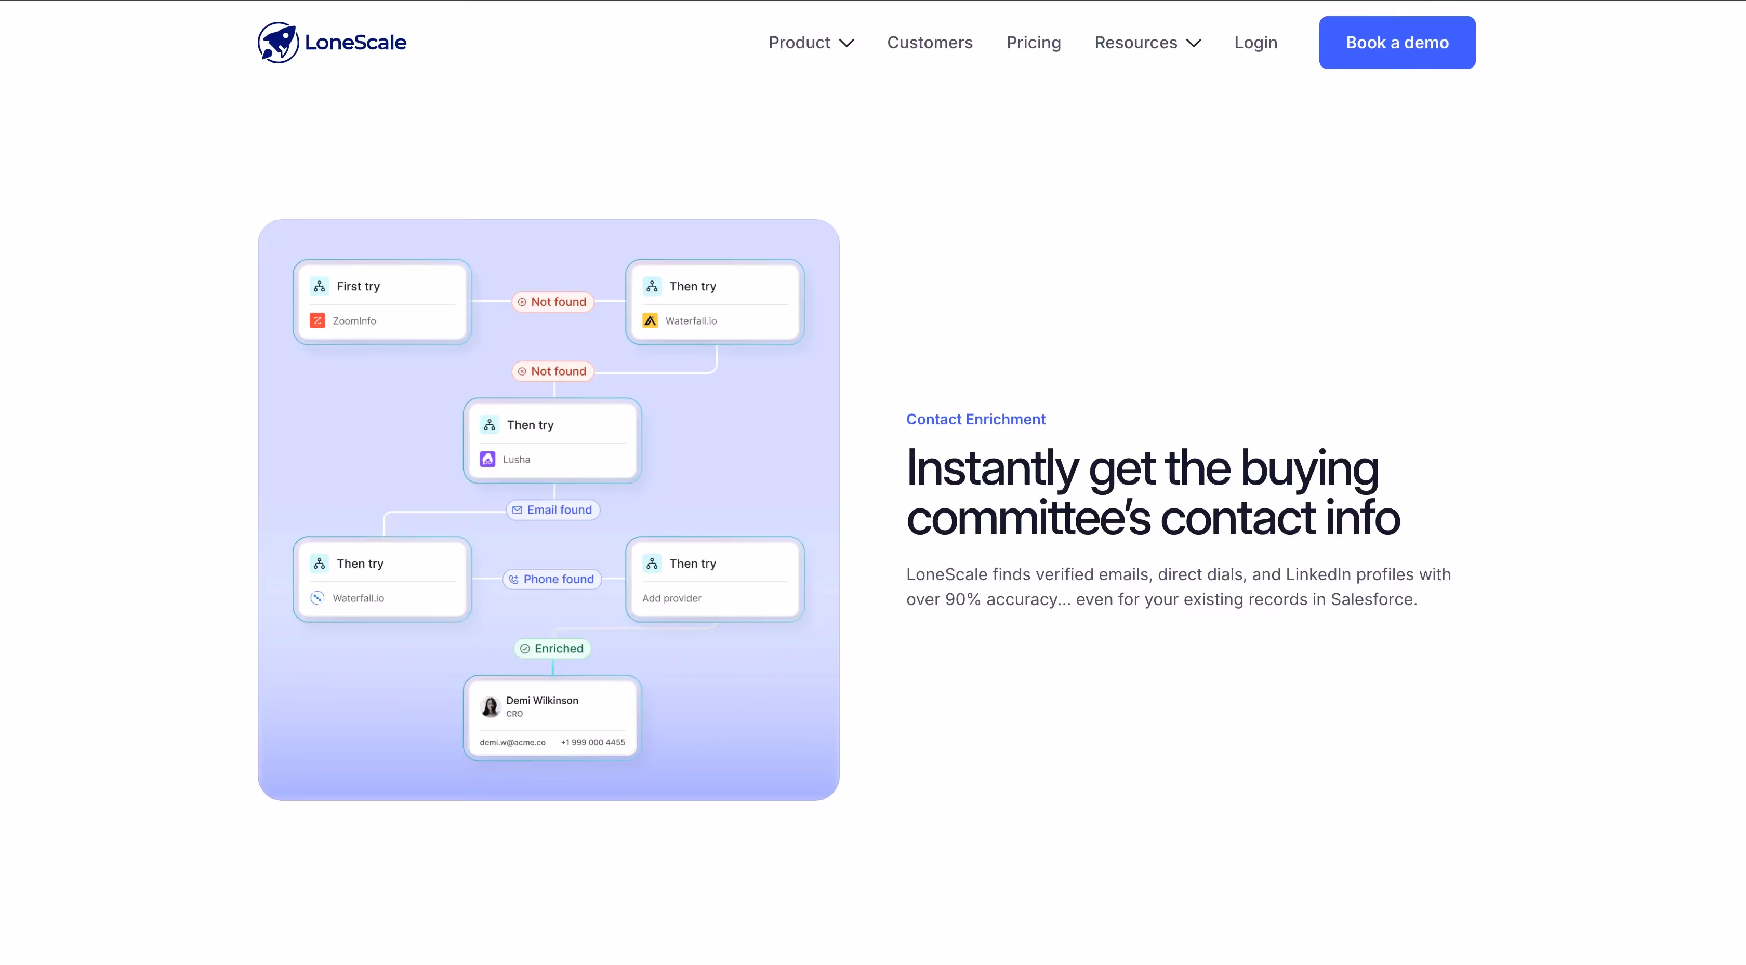Click the Lusha label text
The height and width of the screenshot is (965, 1746).
(517, 460)
